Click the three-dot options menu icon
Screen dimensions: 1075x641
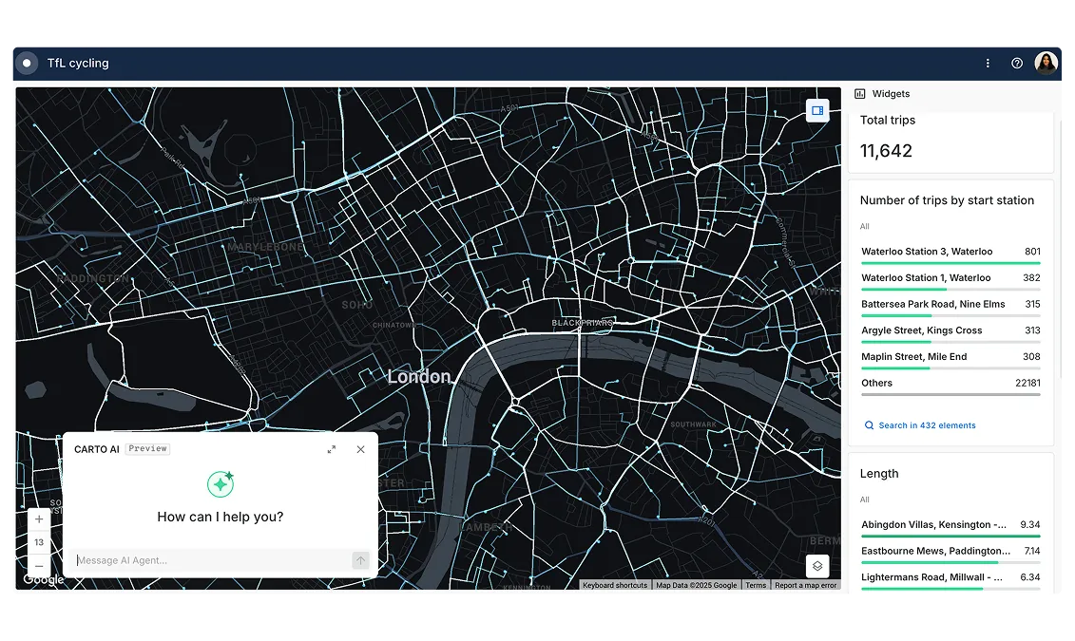pos(988,63)
